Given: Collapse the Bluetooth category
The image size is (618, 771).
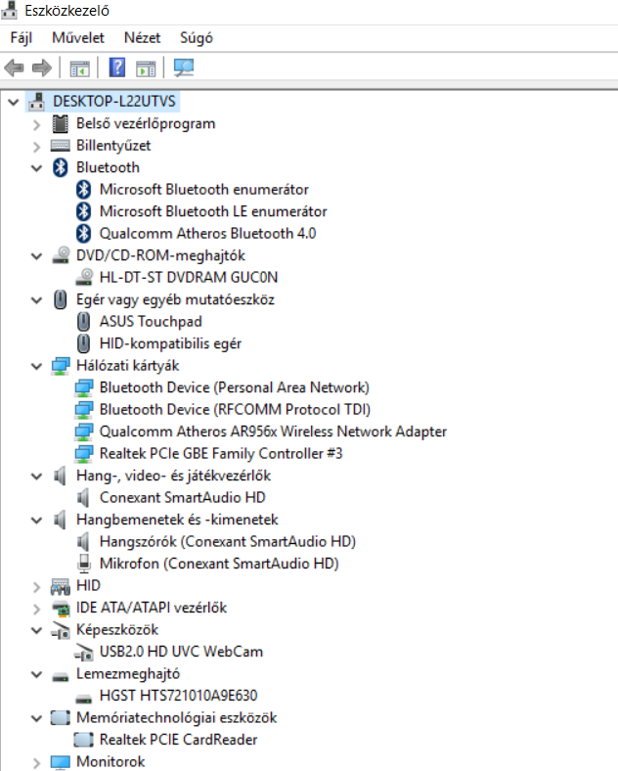Looking at the screenshot, I should pos(36,168).
